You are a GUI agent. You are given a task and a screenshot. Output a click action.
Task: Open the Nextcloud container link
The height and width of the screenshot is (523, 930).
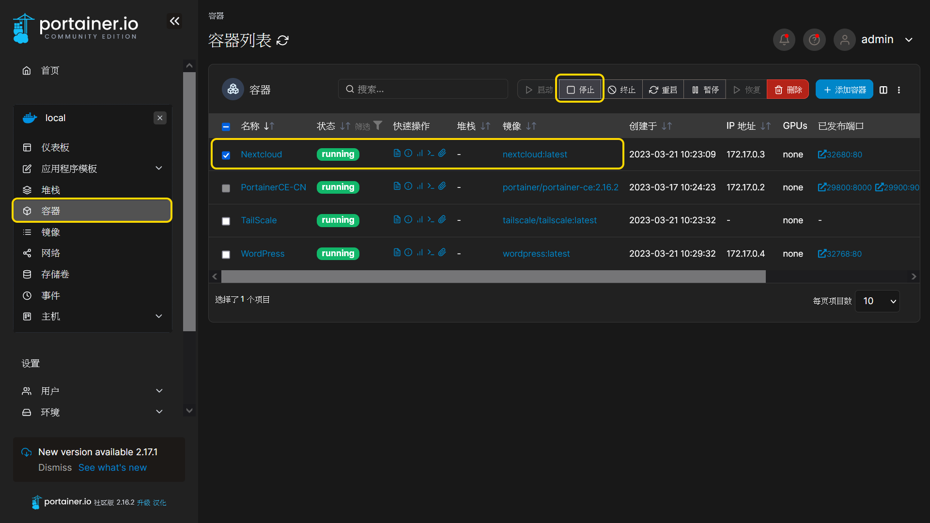click(261, 154)
